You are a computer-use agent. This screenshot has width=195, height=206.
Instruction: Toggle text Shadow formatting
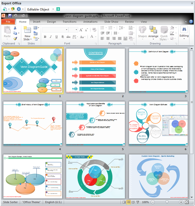pos(62,37)
